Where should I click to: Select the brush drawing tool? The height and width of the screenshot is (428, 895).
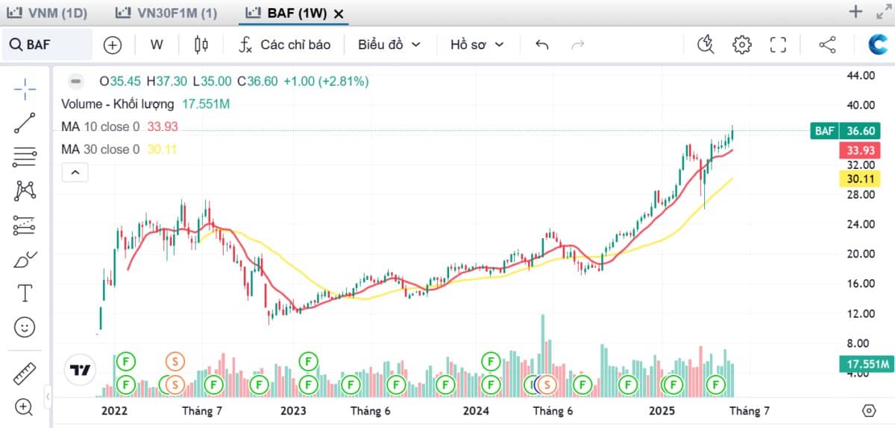coord(25,259)
